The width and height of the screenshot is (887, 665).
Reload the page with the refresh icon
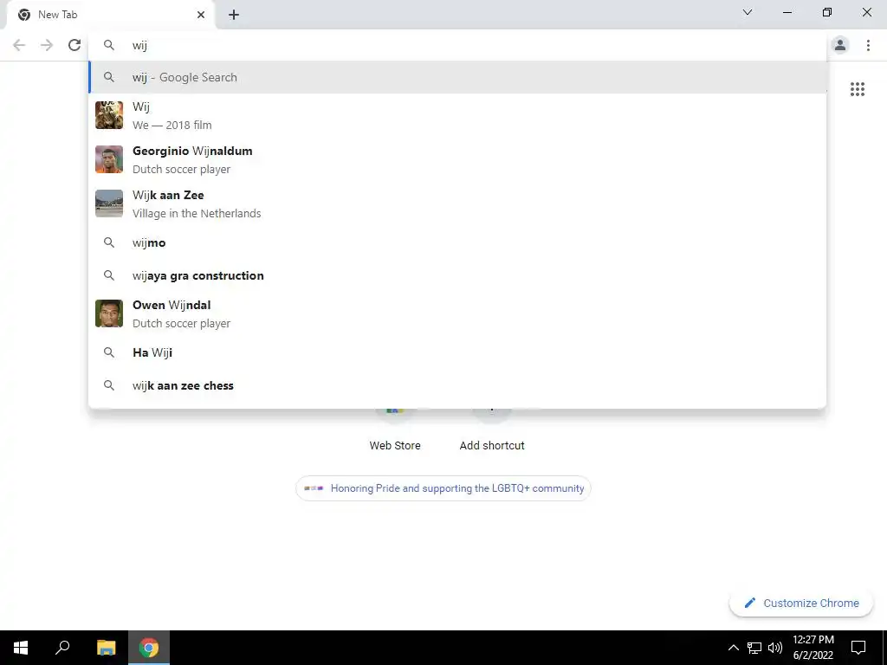coord(74,45)
